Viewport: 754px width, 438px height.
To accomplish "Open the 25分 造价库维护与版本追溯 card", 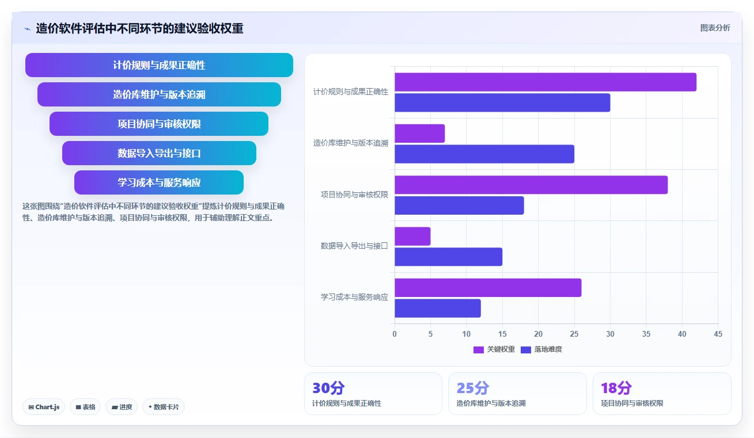I will (x=517, y=394).
